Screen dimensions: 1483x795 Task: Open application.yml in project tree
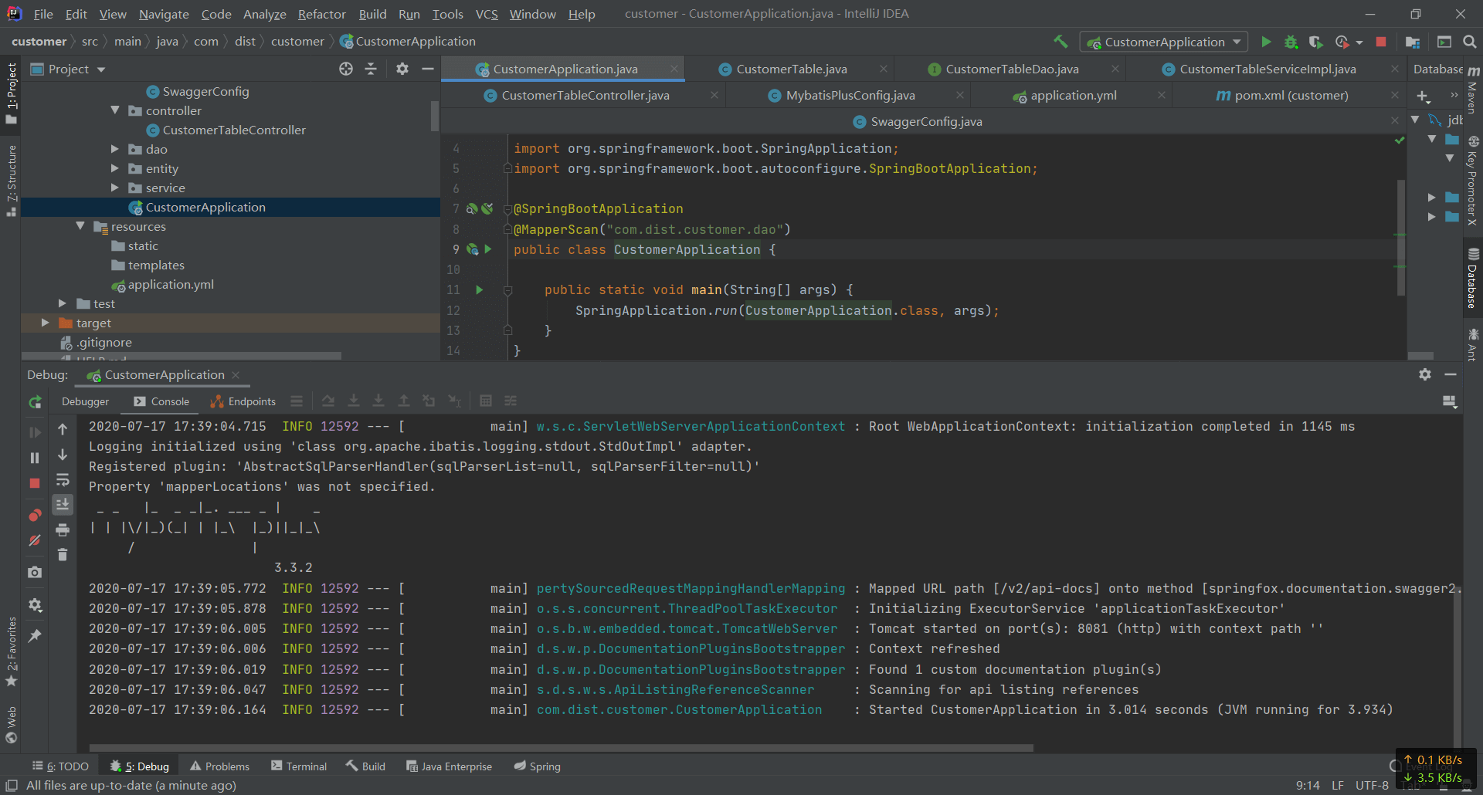coord(171,284)
